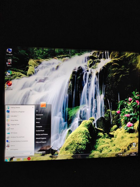Screen dimensions: 140x187
Task: Open Computer from Start menu right pane
Action: (39, 127)
